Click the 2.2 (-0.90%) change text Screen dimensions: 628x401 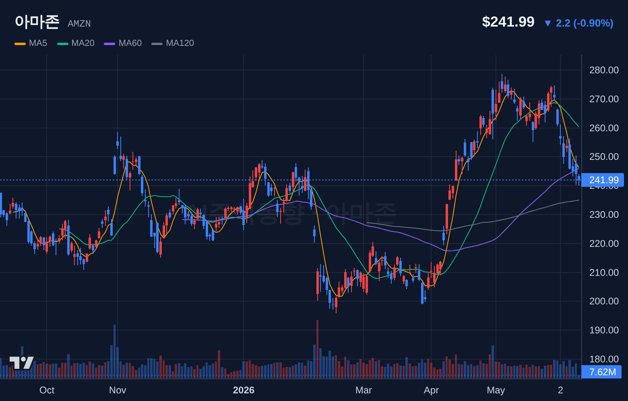585,23
